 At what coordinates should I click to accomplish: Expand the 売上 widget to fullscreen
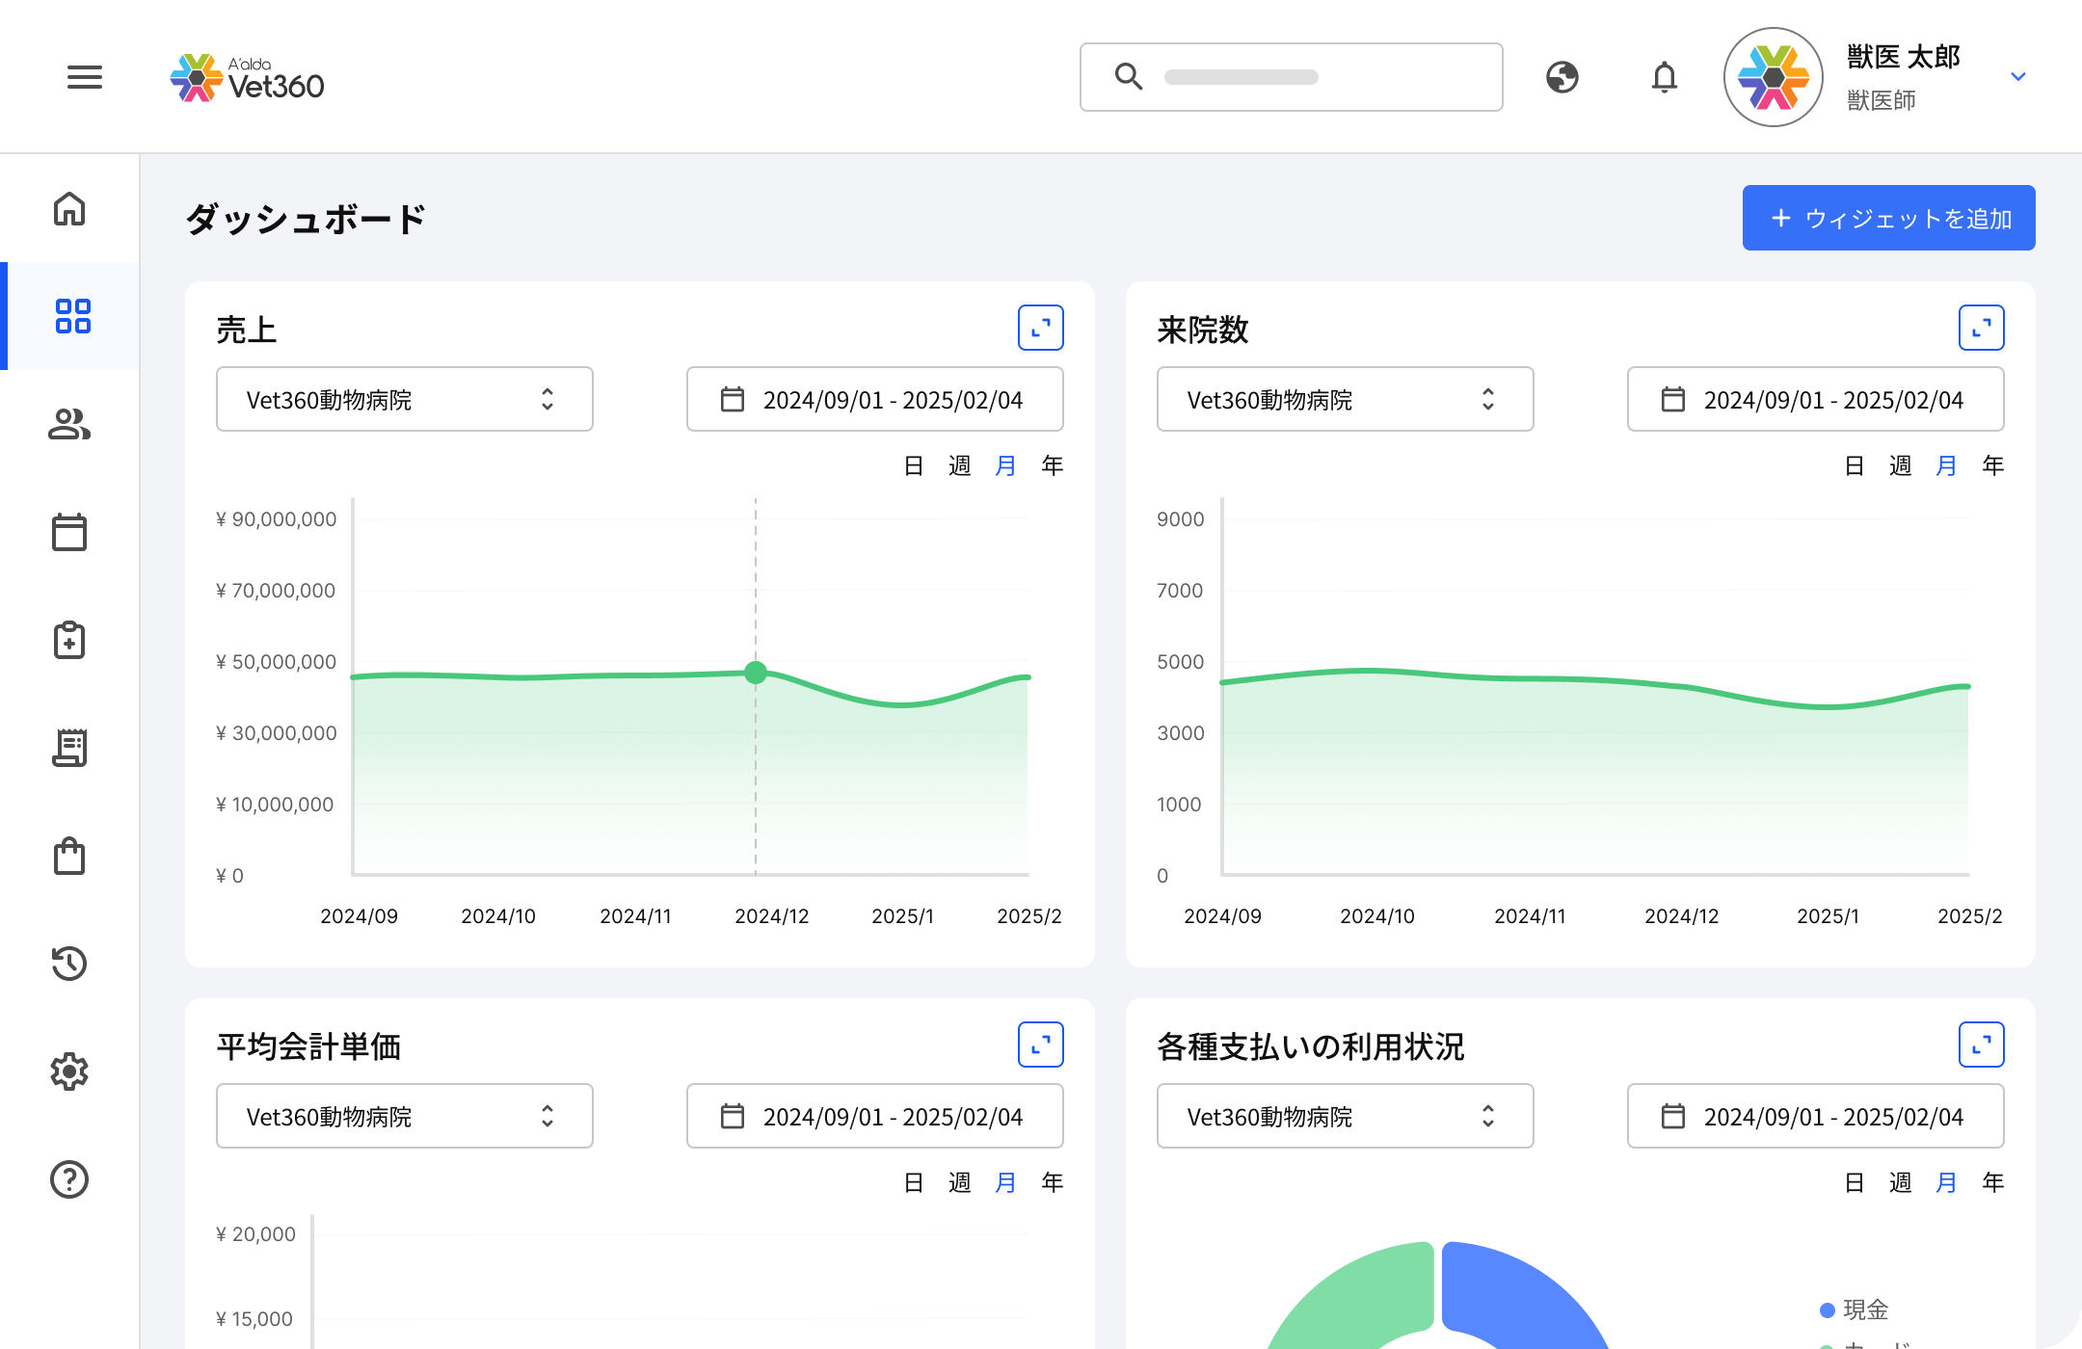(x=1041, y=328)
